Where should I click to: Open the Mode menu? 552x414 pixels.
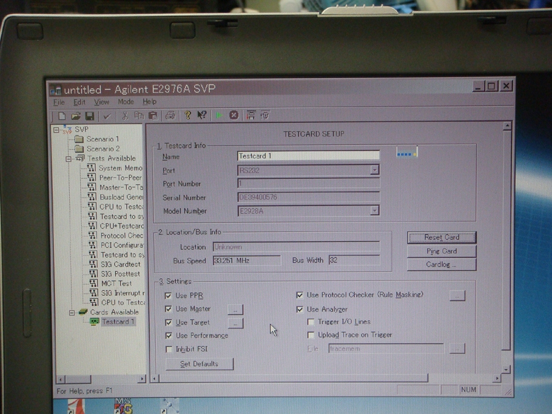click(x=126, y=102)
